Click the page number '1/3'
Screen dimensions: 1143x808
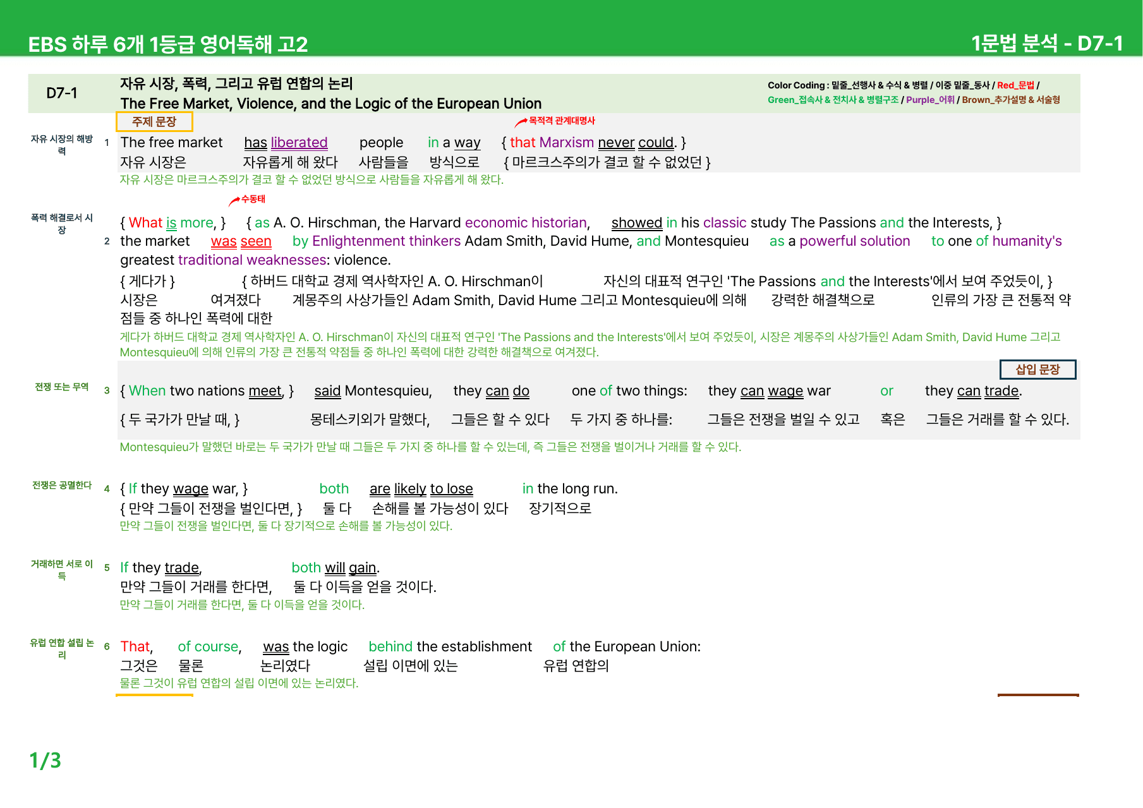click(45, 760)
